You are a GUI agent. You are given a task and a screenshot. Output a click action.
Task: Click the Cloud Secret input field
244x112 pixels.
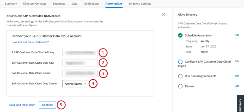(x=80, y=73)
